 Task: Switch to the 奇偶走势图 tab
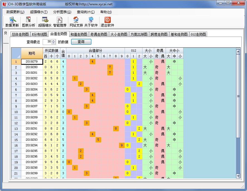pos(99,34)
